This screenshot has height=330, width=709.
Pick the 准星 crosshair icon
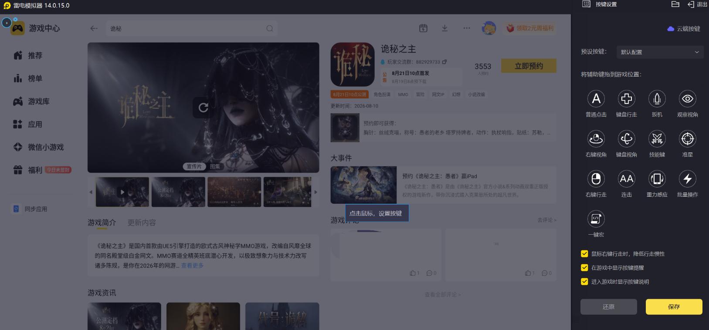coord(688,139)
